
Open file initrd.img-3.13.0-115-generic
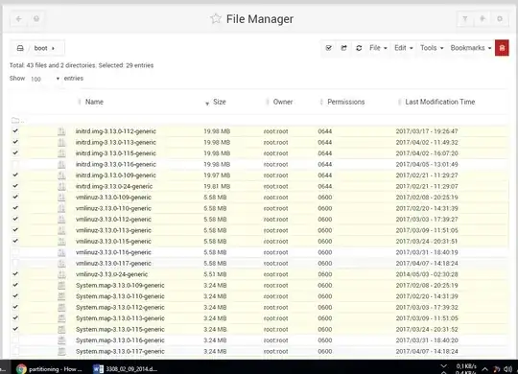(x=116, y=153)
